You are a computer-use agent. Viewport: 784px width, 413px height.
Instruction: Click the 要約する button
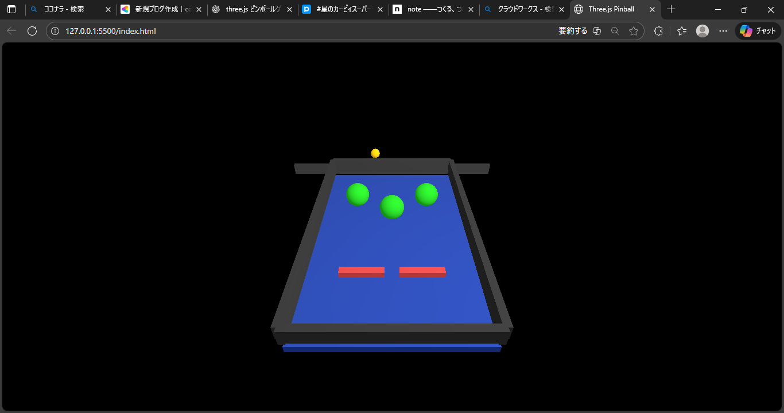[x=573, y=31]
